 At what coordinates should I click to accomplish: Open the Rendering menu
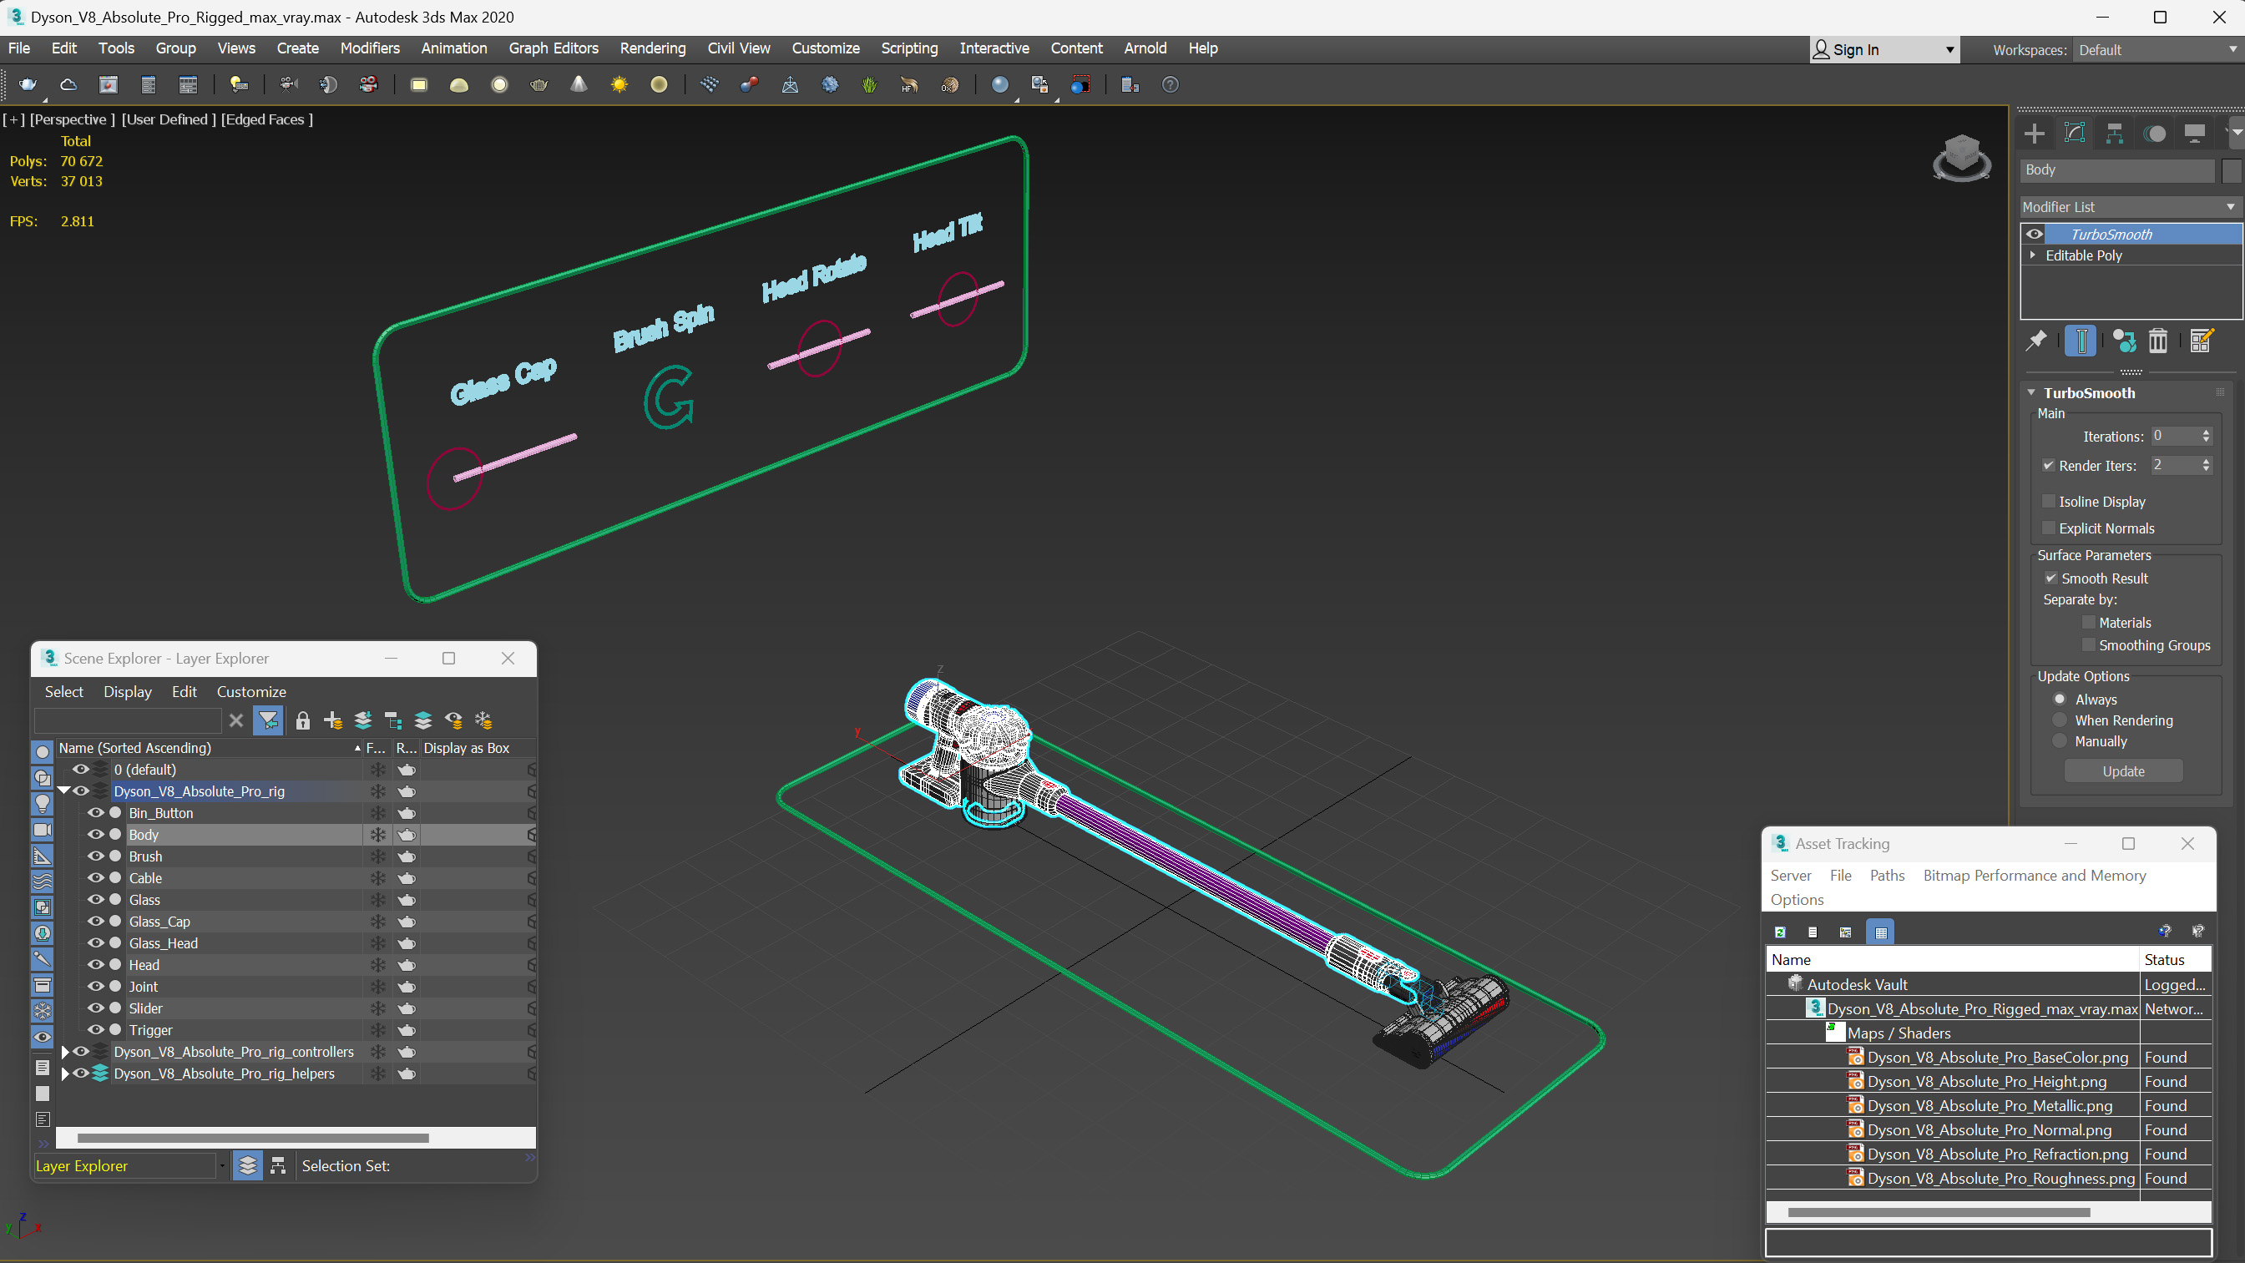(653, 48)
